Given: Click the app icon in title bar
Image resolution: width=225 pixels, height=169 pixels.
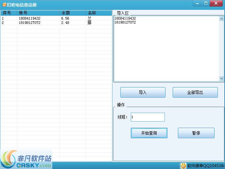Looking at the screenshot, I should click(x=4, y=5).
